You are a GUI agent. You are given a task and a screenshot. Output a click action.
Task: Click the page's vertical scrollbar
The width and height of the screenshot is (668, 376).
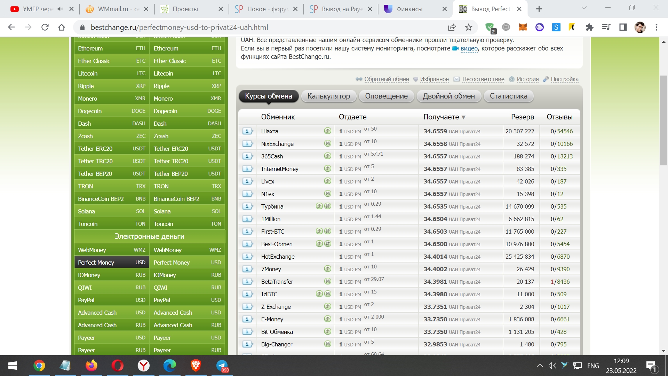coord(663,120)
